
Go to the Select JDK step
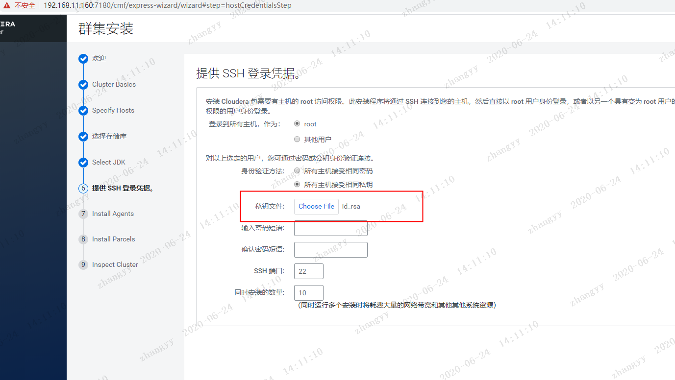(109, 163)
